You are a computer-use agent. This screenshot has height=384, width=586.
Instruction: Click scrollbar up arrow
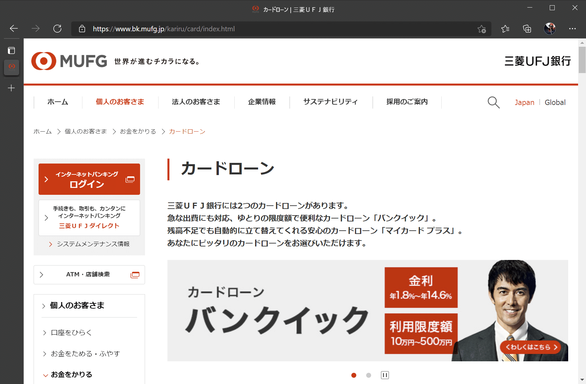tap(582, 43)
